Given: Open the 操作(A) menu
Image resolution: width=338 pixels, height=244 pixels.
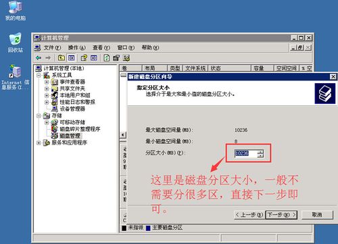Looking at the screenshot, I should click(x=77, y=47).
